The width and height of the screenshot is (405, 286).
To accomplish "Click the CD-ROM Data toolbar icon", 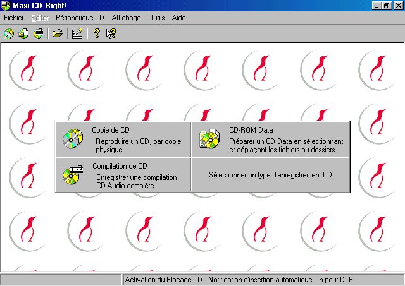I will tap(23, 33).
